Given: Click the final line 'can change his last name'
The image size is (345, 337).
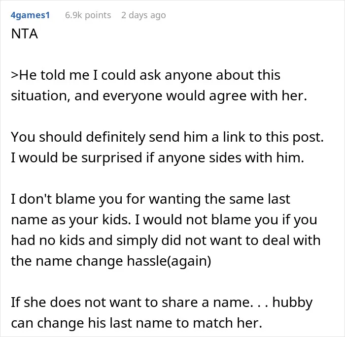Looking at the screenshot, I should 137,323.
